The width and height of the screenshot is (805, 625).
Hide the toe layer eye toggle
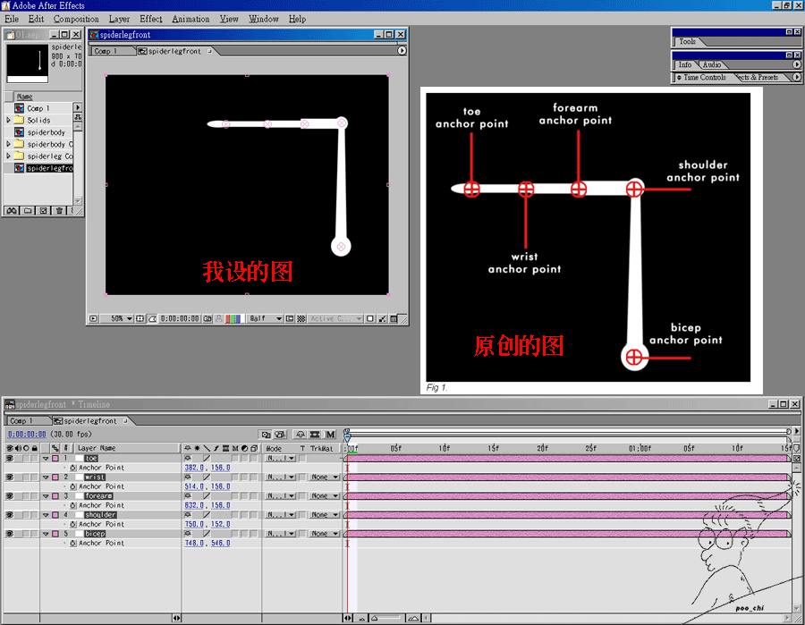pos(9,458)
